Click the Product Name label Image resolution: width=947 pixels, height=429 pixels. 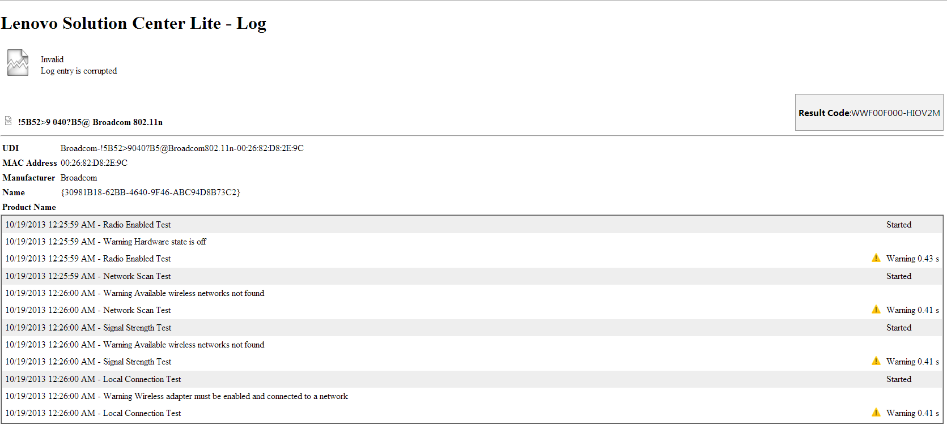click(29, 207)
